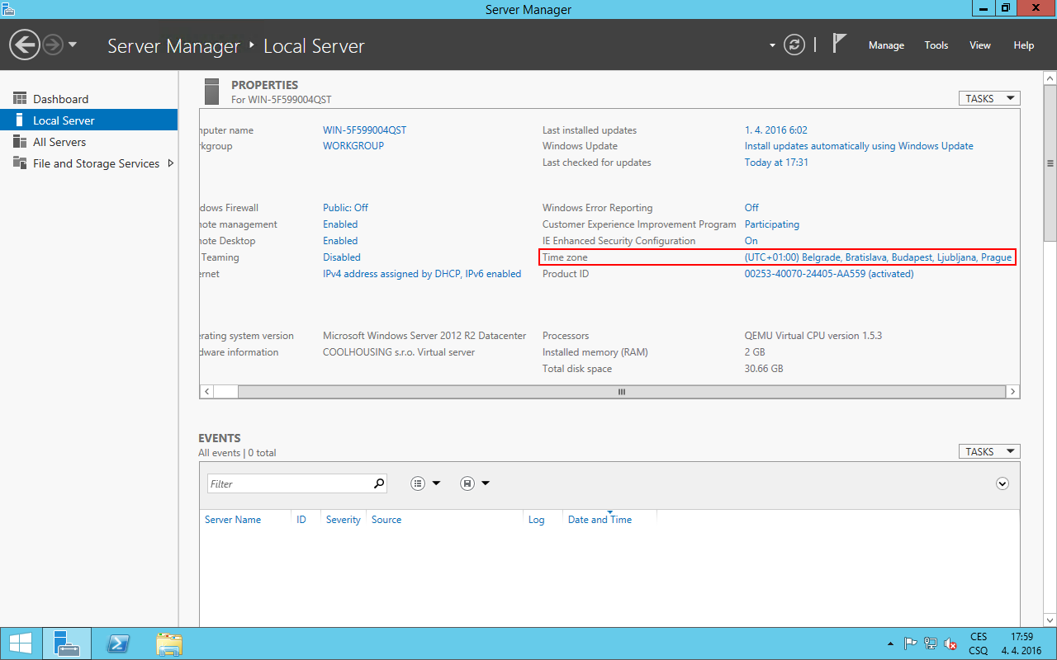This screenshot has height=660, width=1057.
Task: Select Local Server in the sidebar
Action: 88,120
